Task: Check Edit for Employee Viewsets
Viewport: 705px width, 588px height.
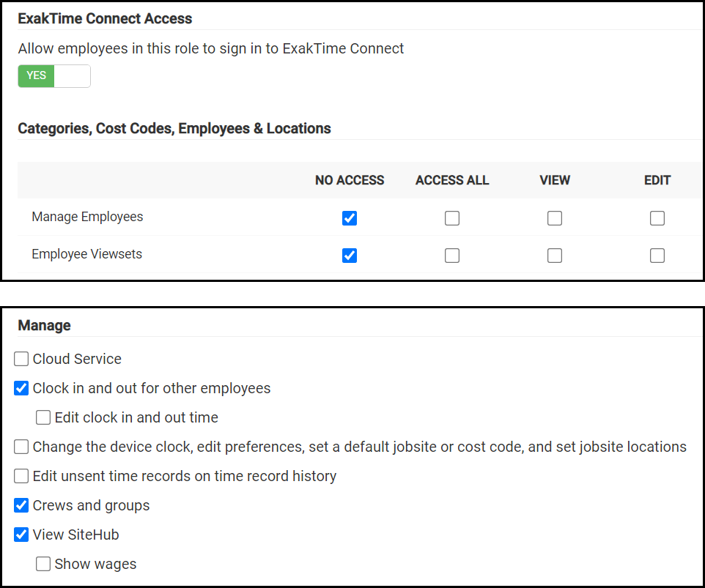Action: 657,256
